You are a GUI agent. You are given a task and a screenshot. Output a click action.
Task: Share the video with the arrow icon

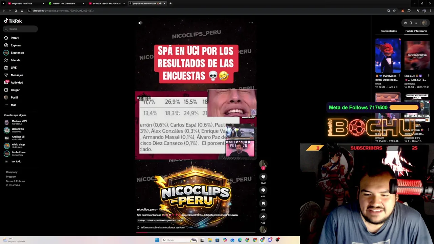[263, 217]
